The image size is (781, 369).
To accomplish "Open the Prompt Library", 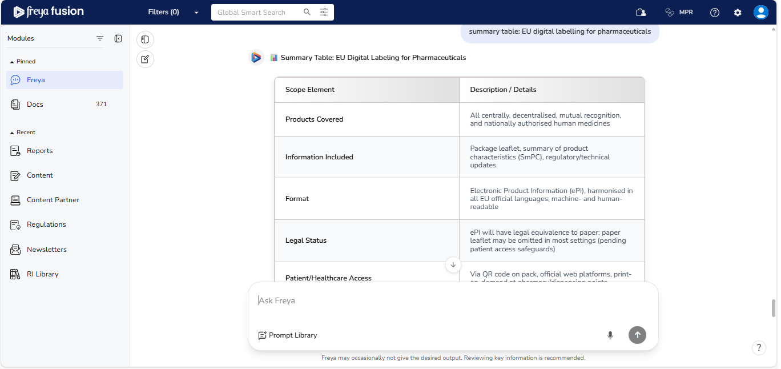I will [288, 335].
